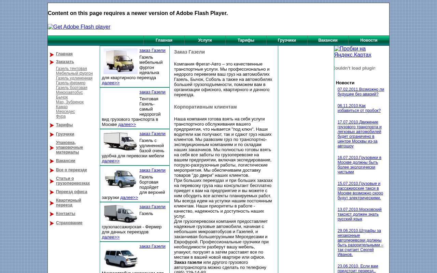Select Мерседес in the sidebar
This screenshot has width=437, height=273.
65,112
